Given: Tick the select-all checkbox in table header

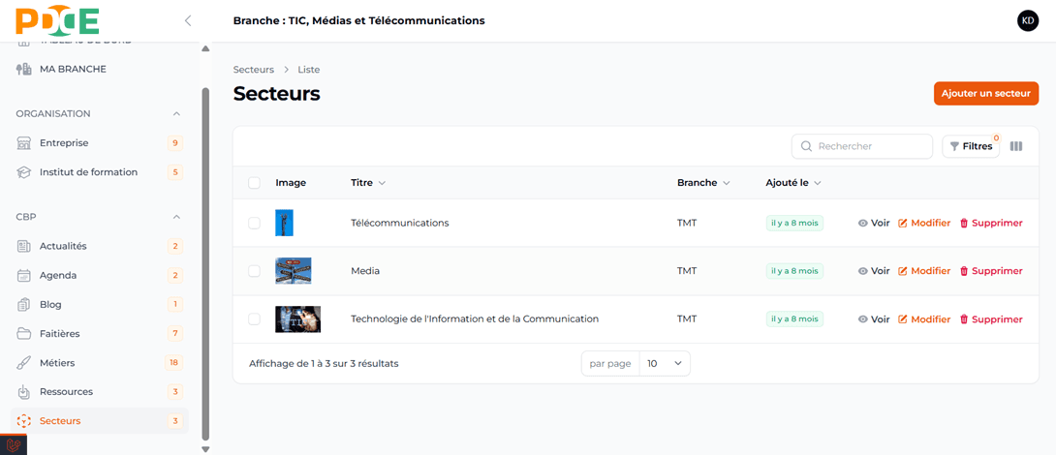Looking at the screenshot, I should click(254, 183).
